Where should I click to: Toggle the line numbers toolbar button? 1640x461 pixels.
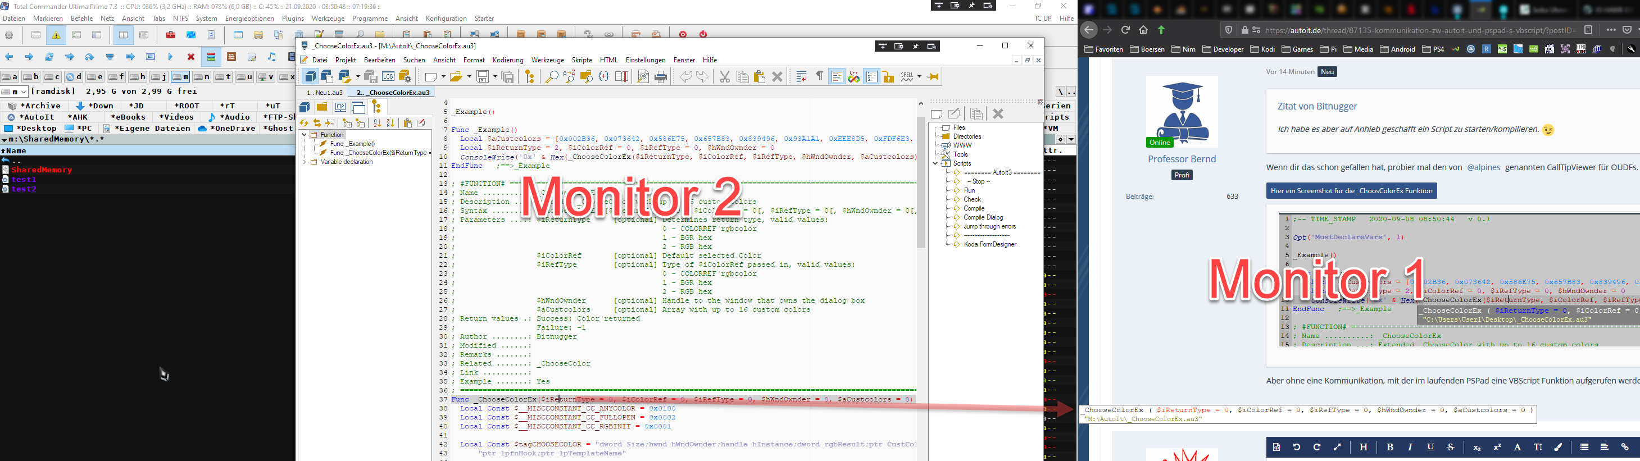point(871,77)
